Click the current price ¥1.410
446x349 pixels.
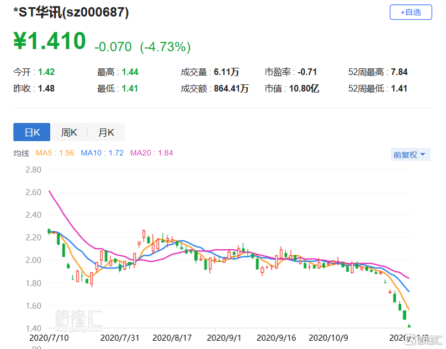click(x=50, y=41)
